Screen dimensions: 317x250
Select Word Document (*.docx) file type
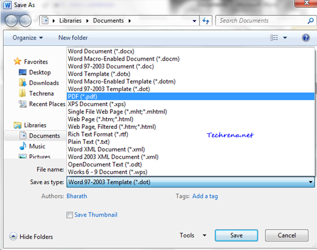pos(190,52)
